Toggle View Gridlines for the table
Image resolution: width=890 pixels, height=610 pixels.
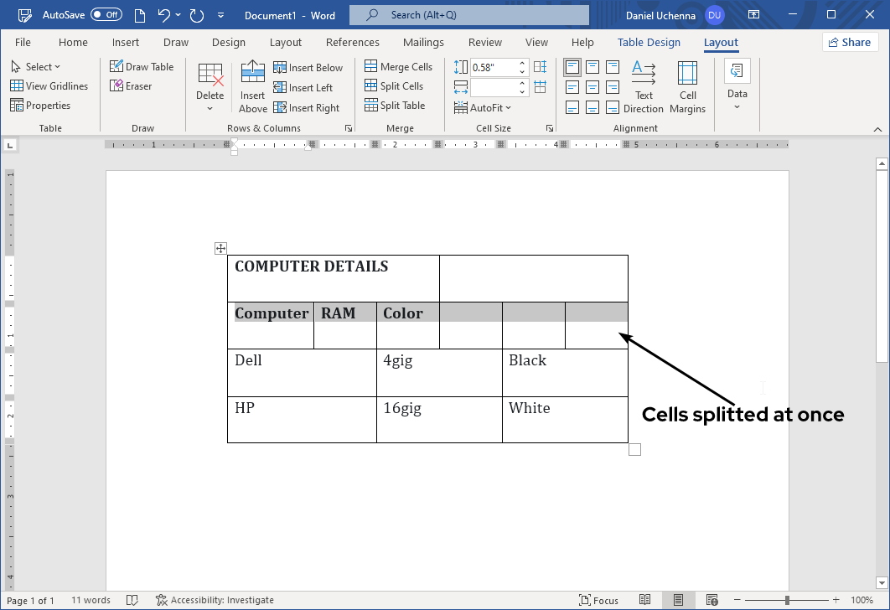tap(50, 85)
